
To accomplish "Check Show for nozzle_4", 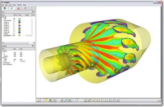I will (x=14, y=29).
